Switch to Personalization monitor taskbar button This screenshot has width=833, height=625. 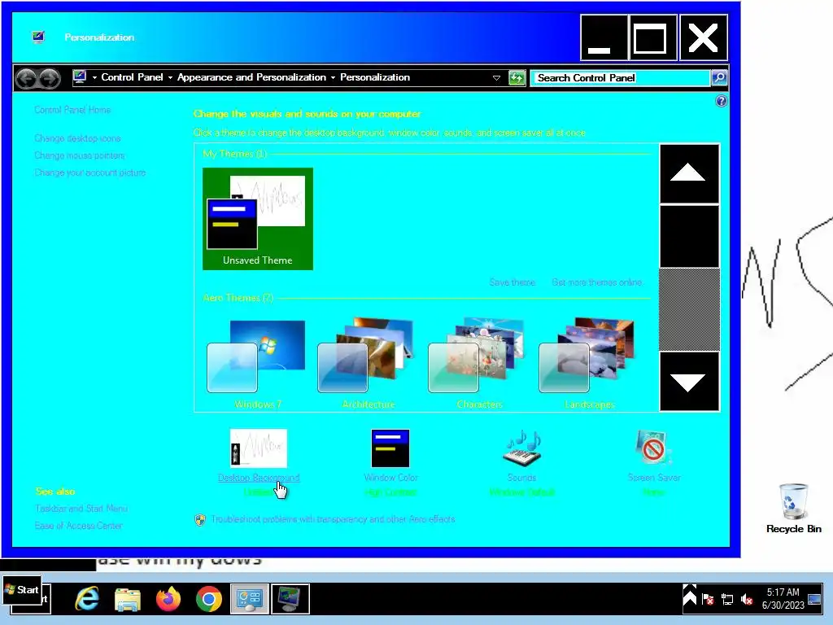[290, 599]
